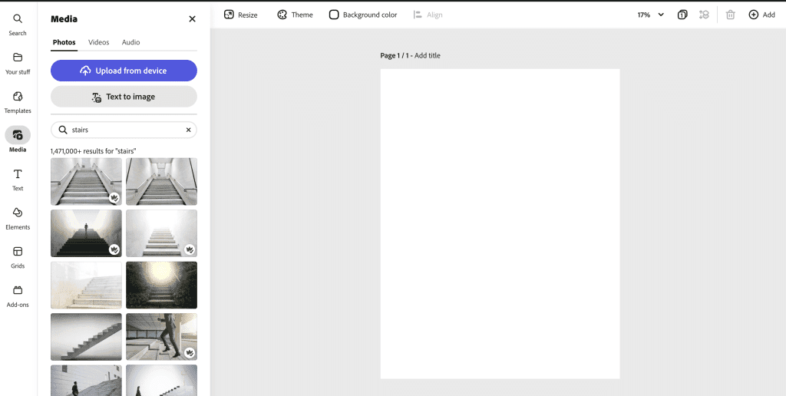Click Add title for page 1
The width and height of the screenshot is (786, 396).
(427, 56)
